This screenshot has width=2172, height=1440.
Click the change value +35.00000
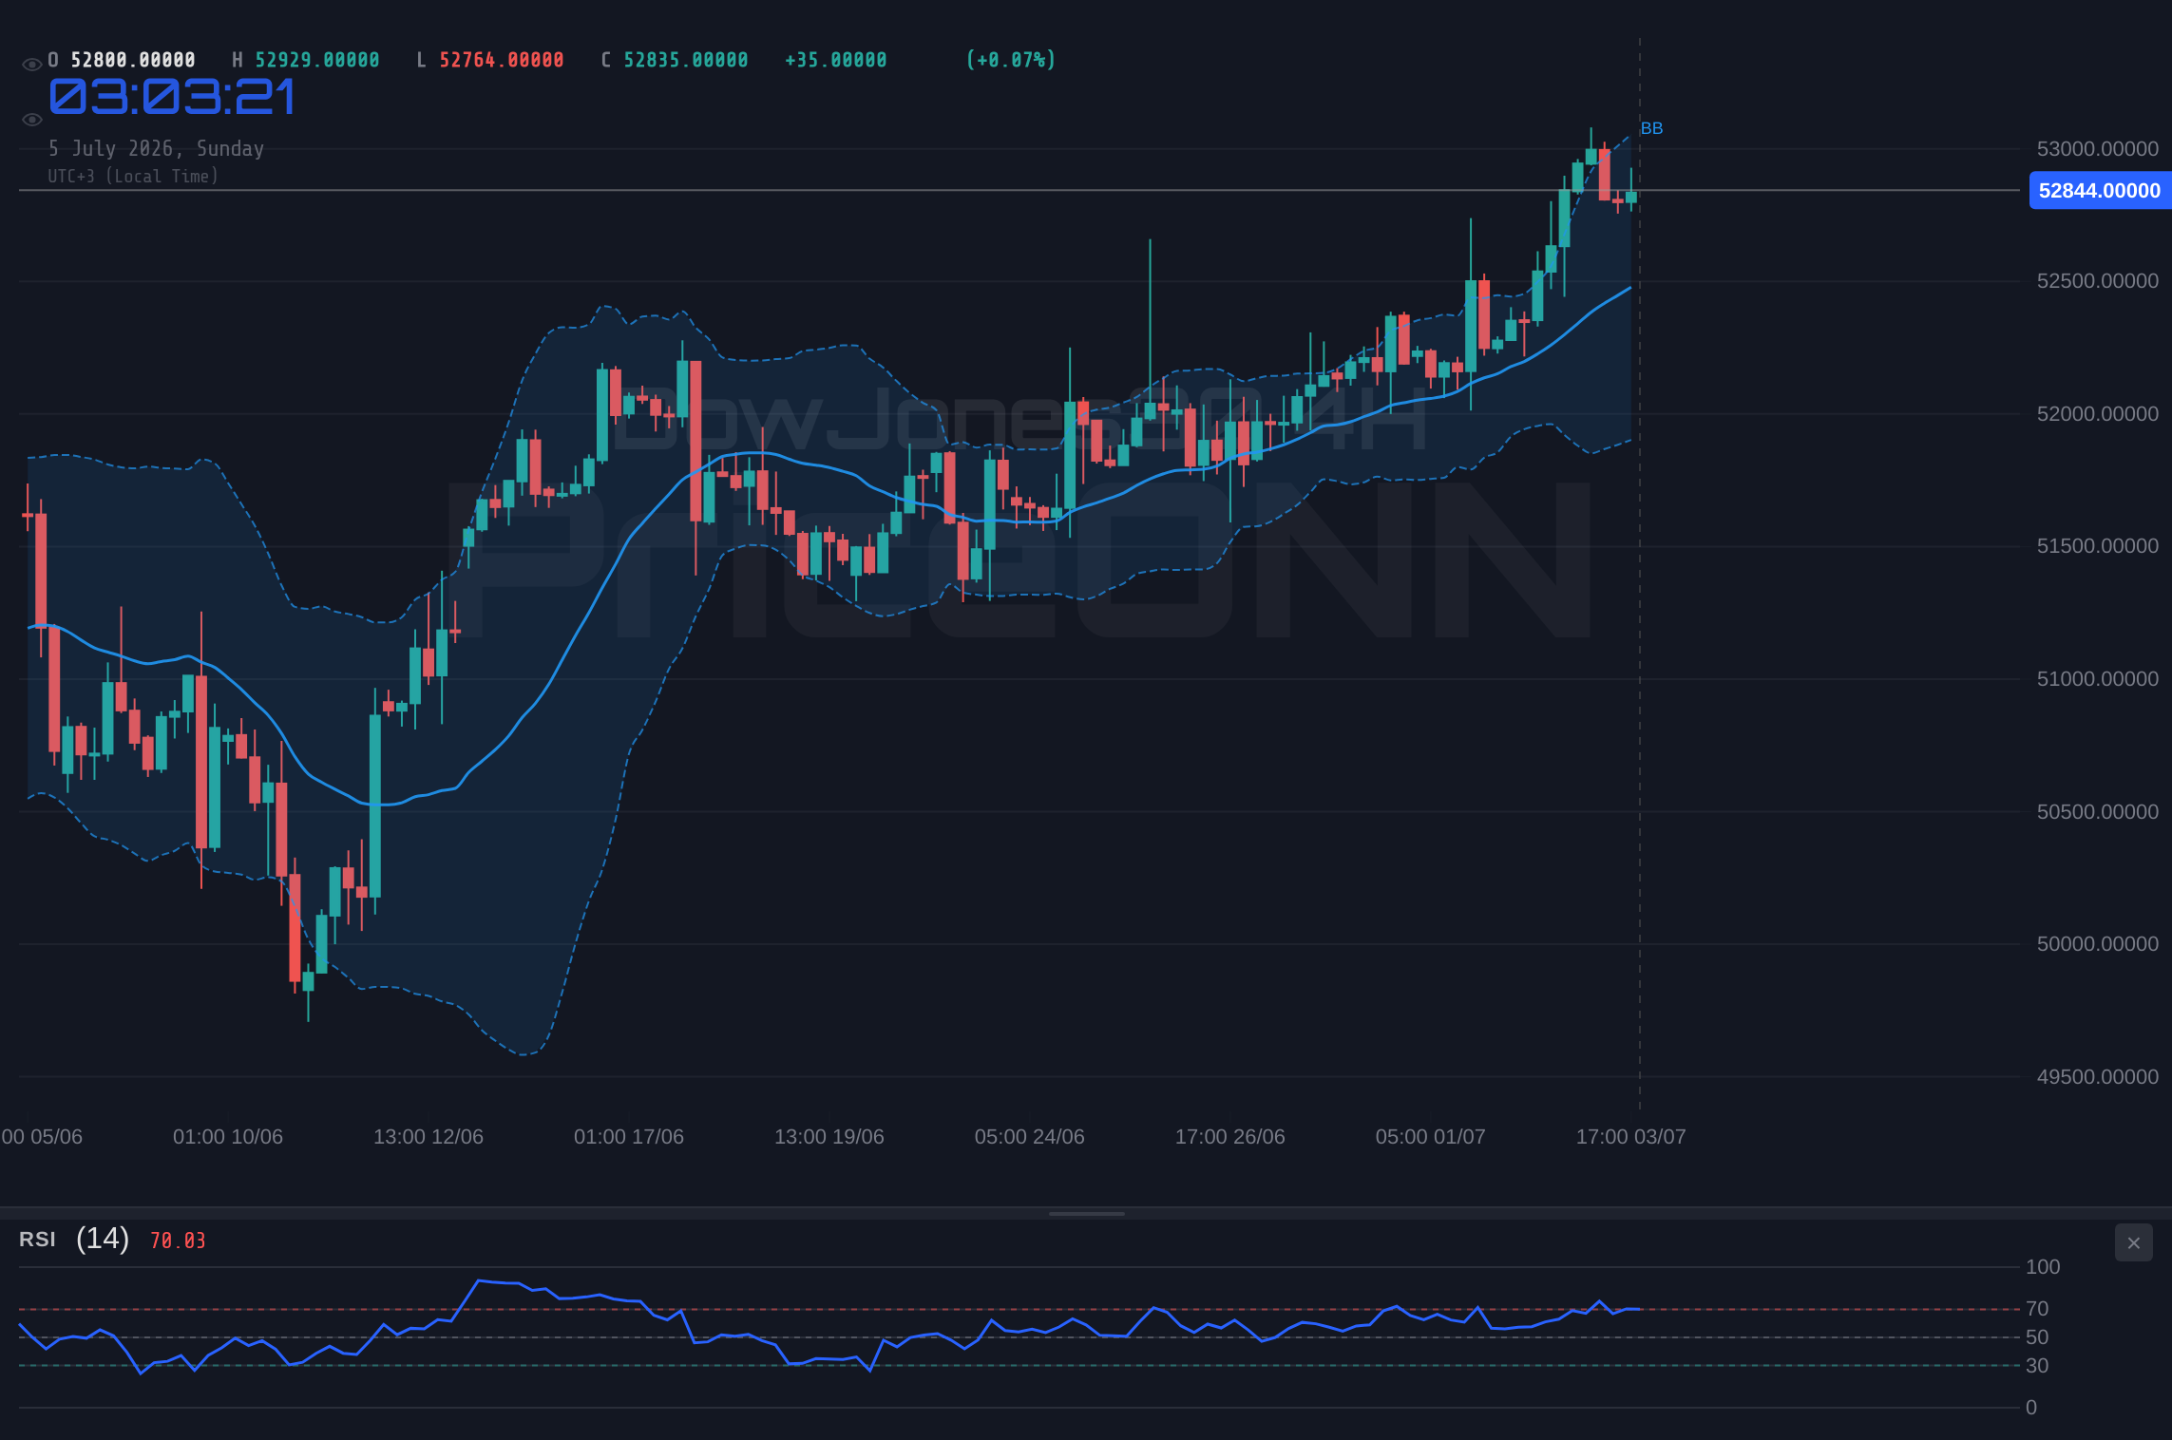pos(836,60)
